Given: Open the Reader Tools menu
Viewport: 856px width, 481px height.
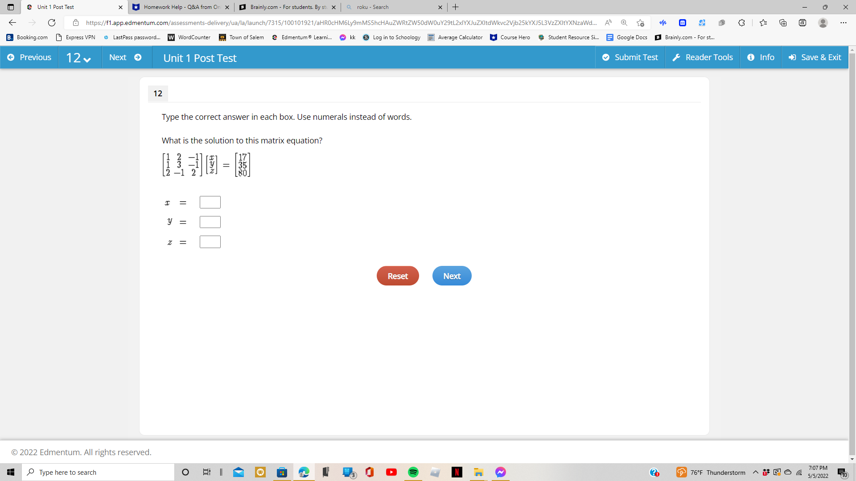Looking at the screenshot, I should point(702,57).
